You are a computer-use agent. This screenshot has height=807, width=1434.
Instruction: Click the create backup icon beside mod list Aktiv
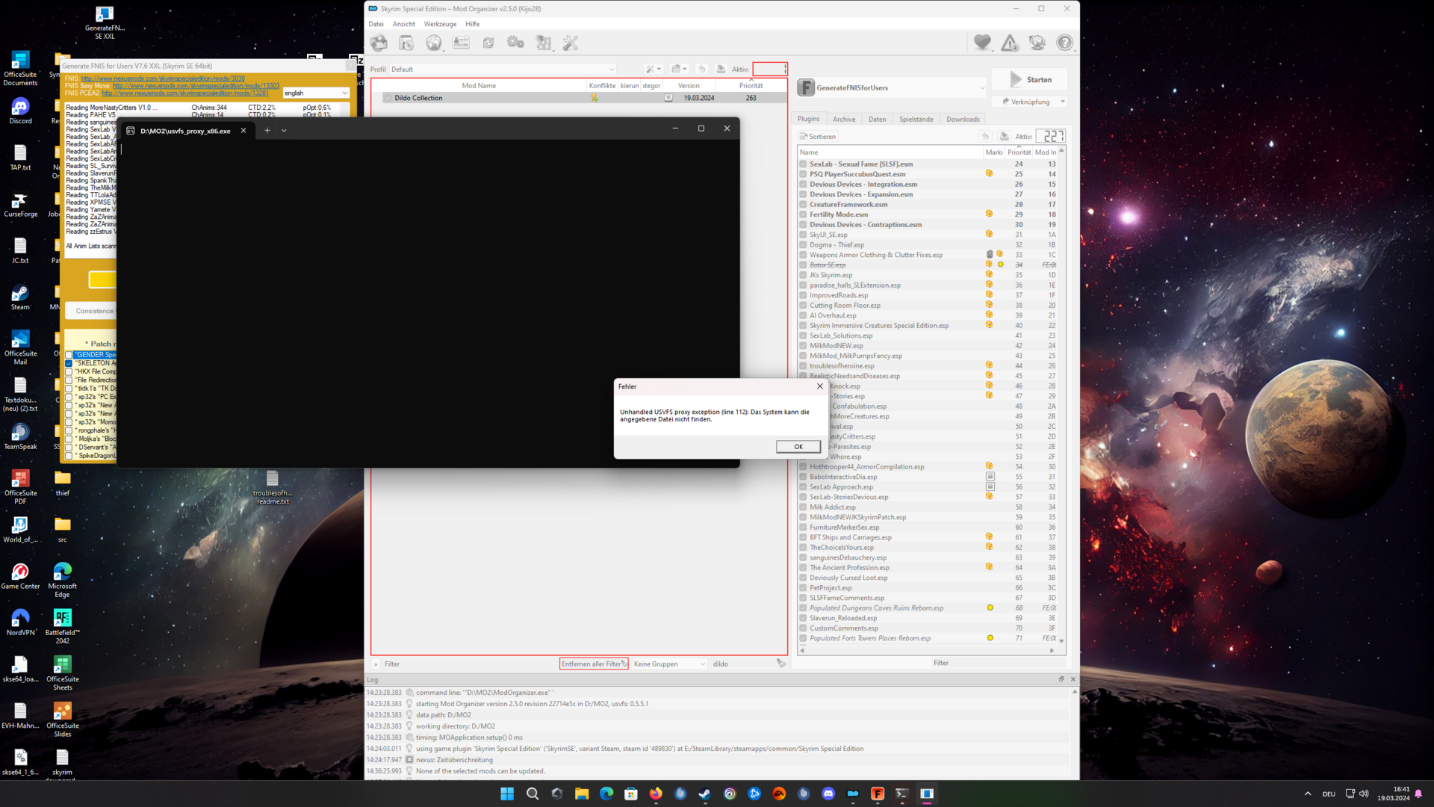point(721,69)
